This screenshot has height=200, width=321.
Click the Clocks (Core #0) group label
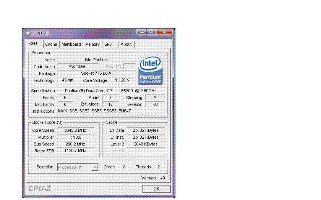coord(47,122)
